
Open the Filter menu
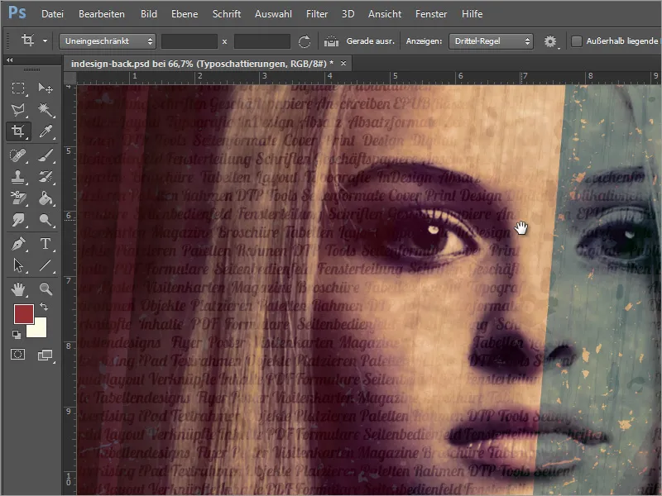coord(317,14)
